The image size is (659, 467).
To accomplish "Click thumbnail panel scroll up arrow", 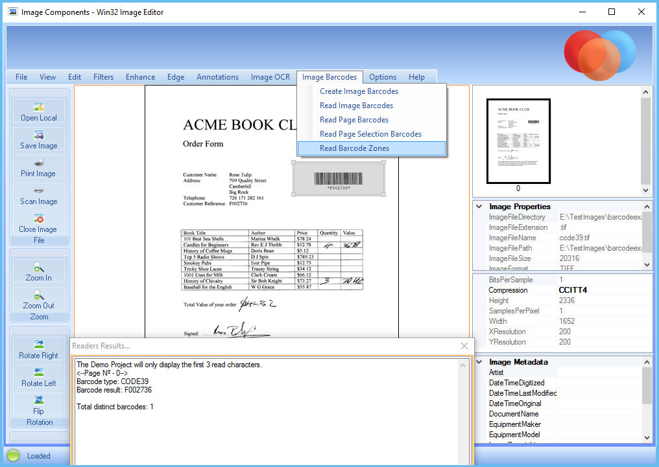I will pyautogui.click(x=645, y=92).
